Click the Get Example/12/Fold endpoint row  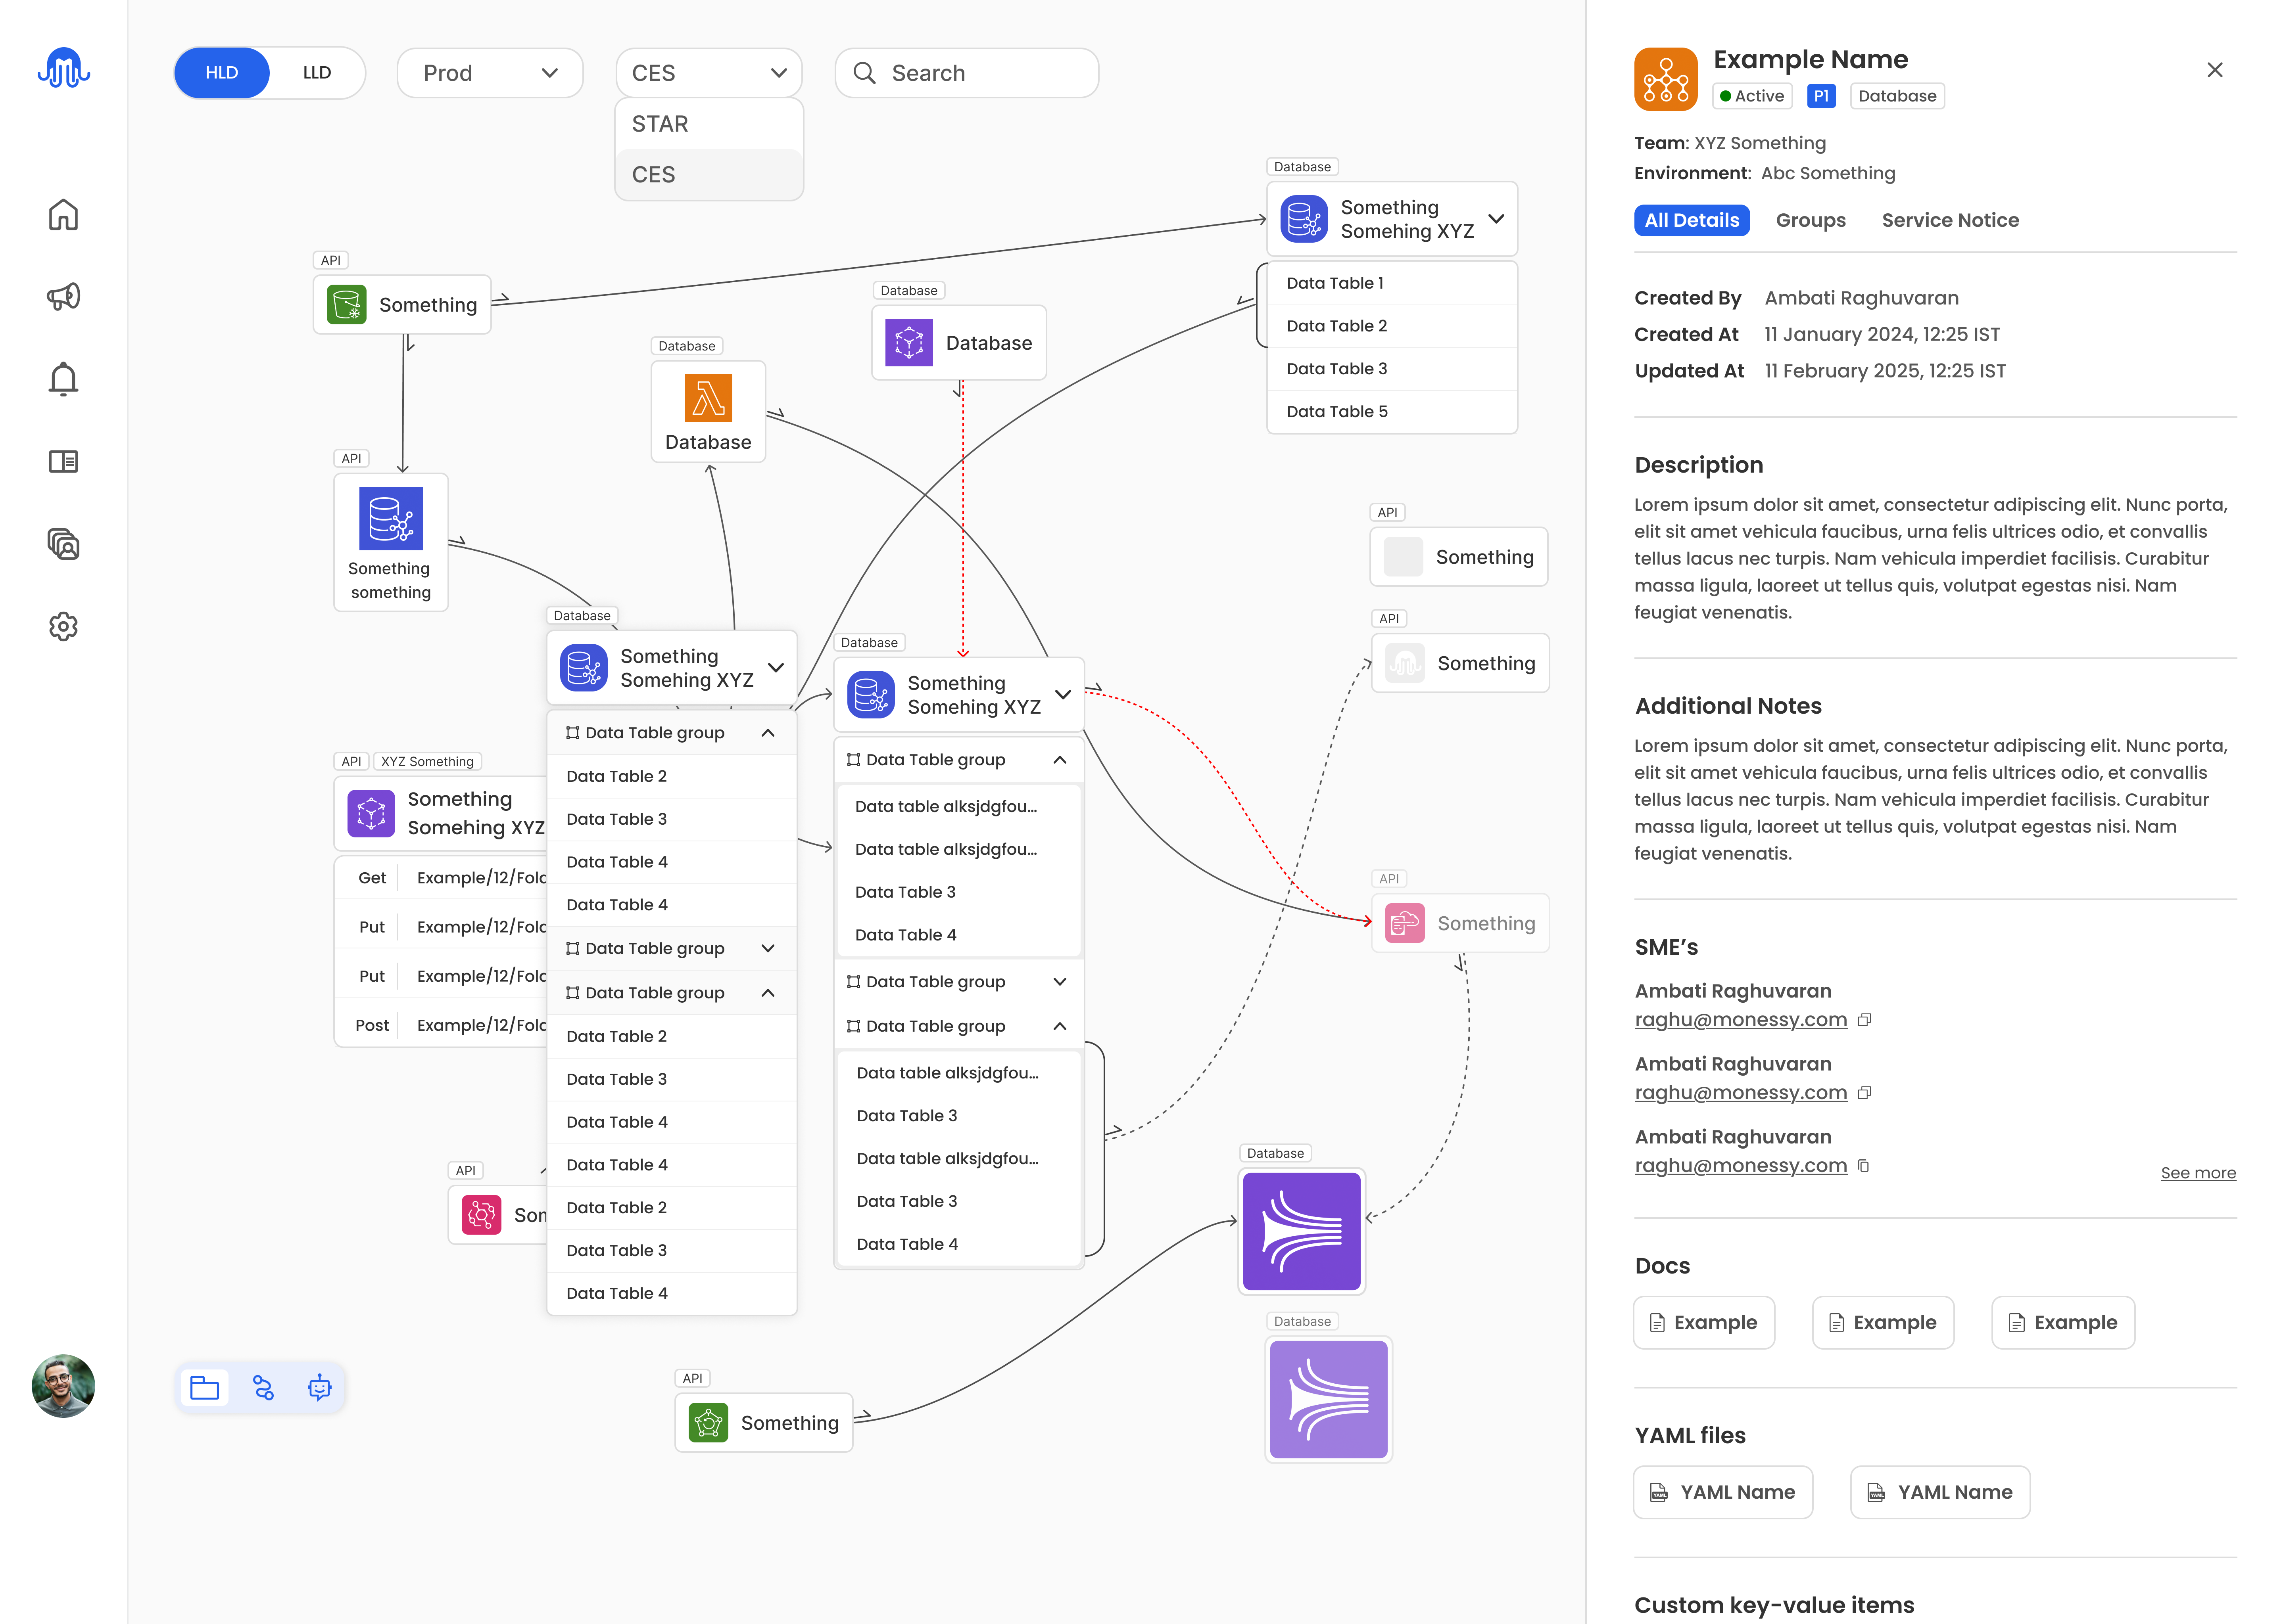(x=441, y=878)
